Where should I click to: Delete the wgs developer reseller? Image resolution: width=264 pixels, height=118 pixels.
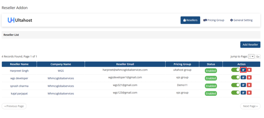coord(249,78)
